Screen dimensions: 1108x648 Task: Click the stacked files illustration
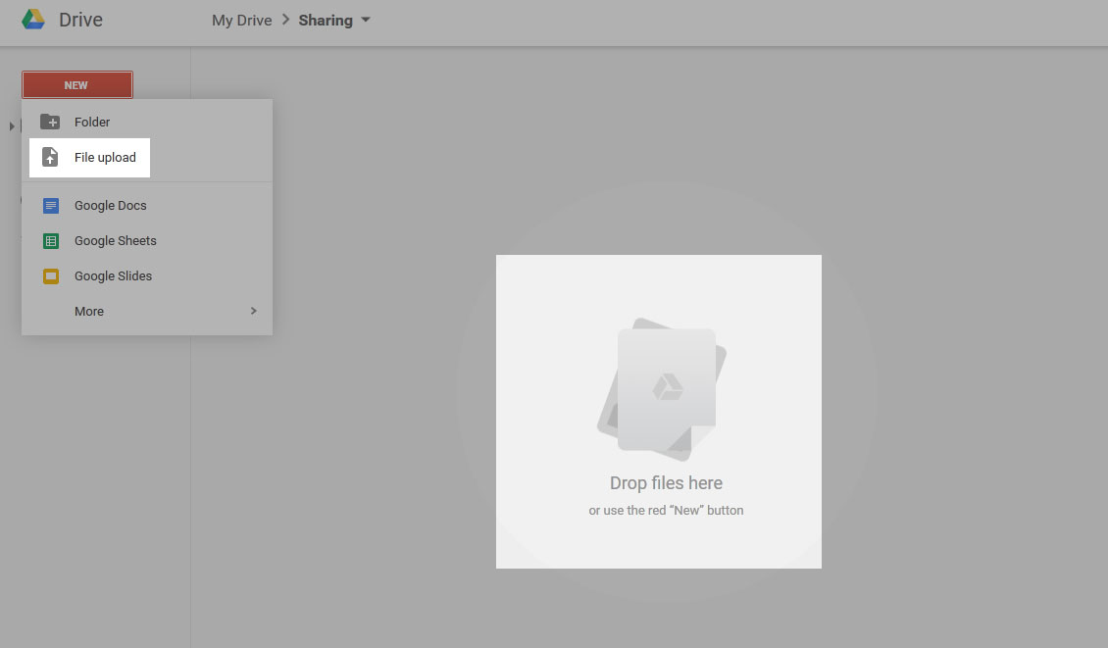[x=662, y=388]
